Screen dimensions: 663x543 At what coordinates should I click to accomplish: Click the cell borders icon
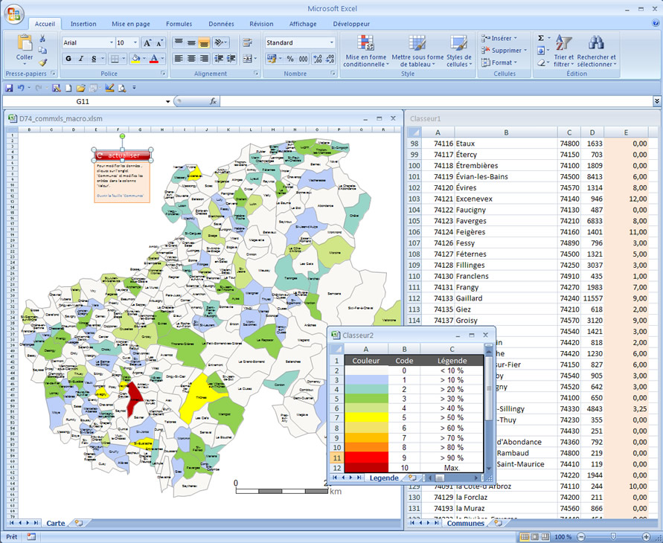114,59
